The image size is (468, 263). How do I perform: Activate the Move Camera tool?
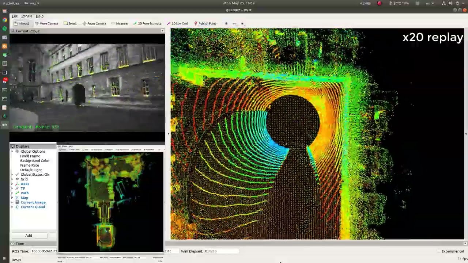46,23
